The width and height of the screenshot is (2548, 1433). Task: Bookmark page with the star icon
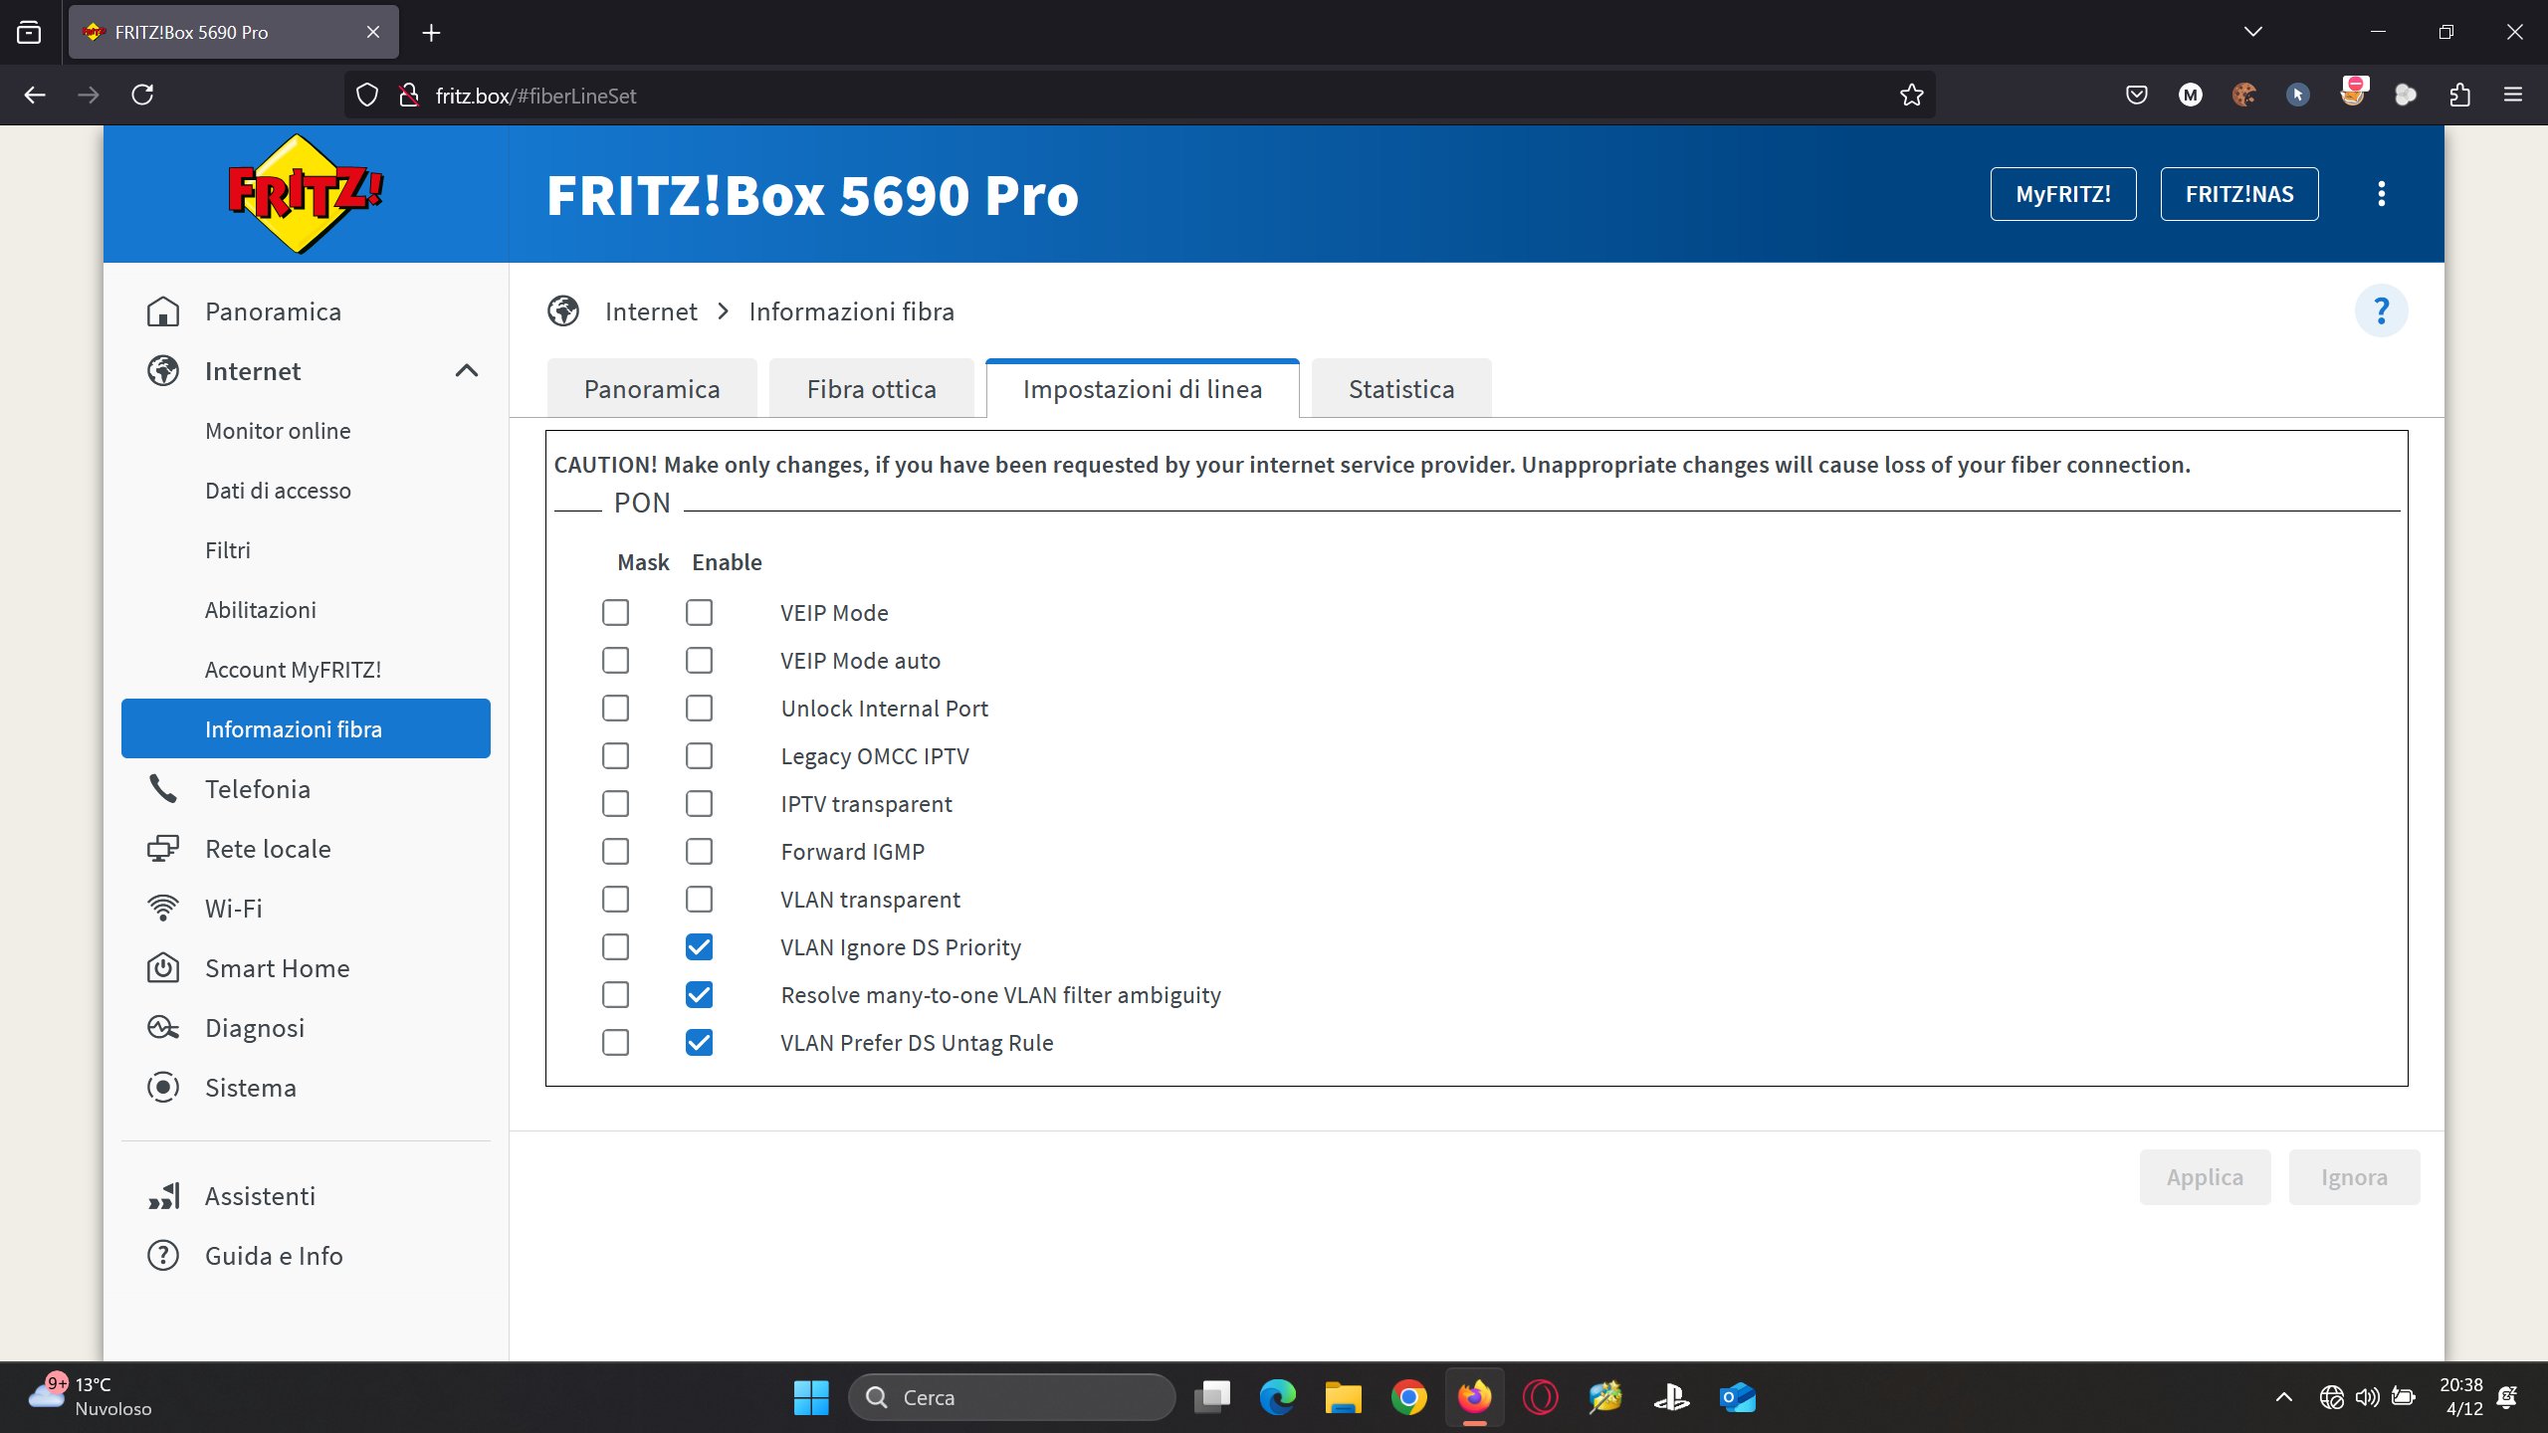pyautogui.click(x=1911, y=96)
